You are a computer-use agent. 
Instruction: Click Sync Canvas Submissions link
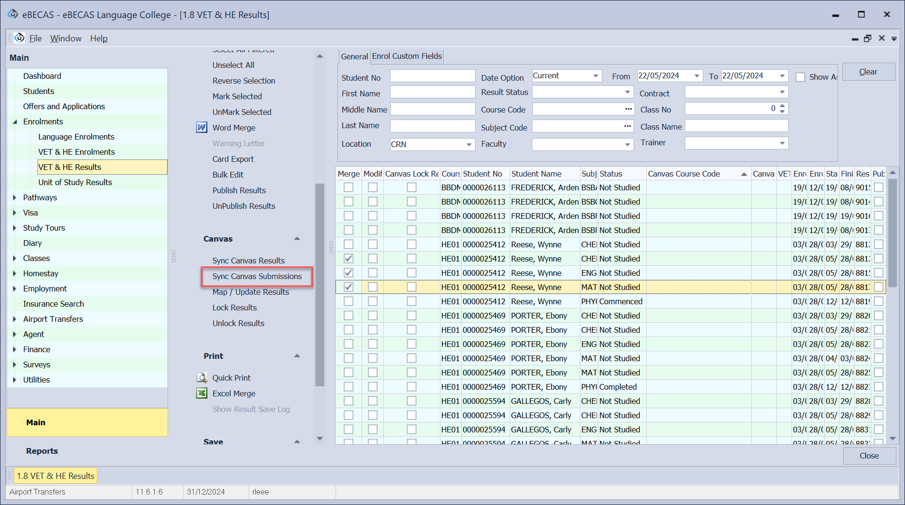257,276
